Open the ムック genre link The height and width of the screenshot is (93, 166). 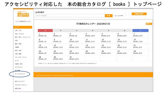17,60
